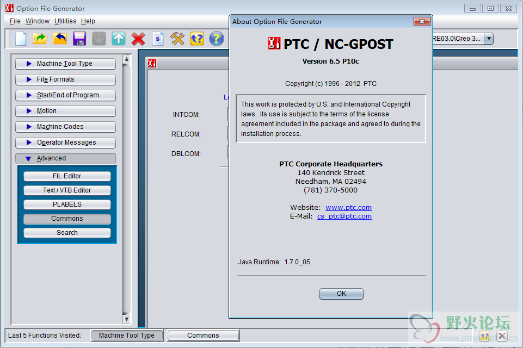The width and height of the screenshot is (523, 348).
Task: Click the cs_ptc@ptc.com email link
Action: pos(344,216)
